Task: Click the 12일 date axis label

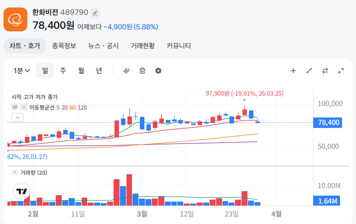Action: 187,214
